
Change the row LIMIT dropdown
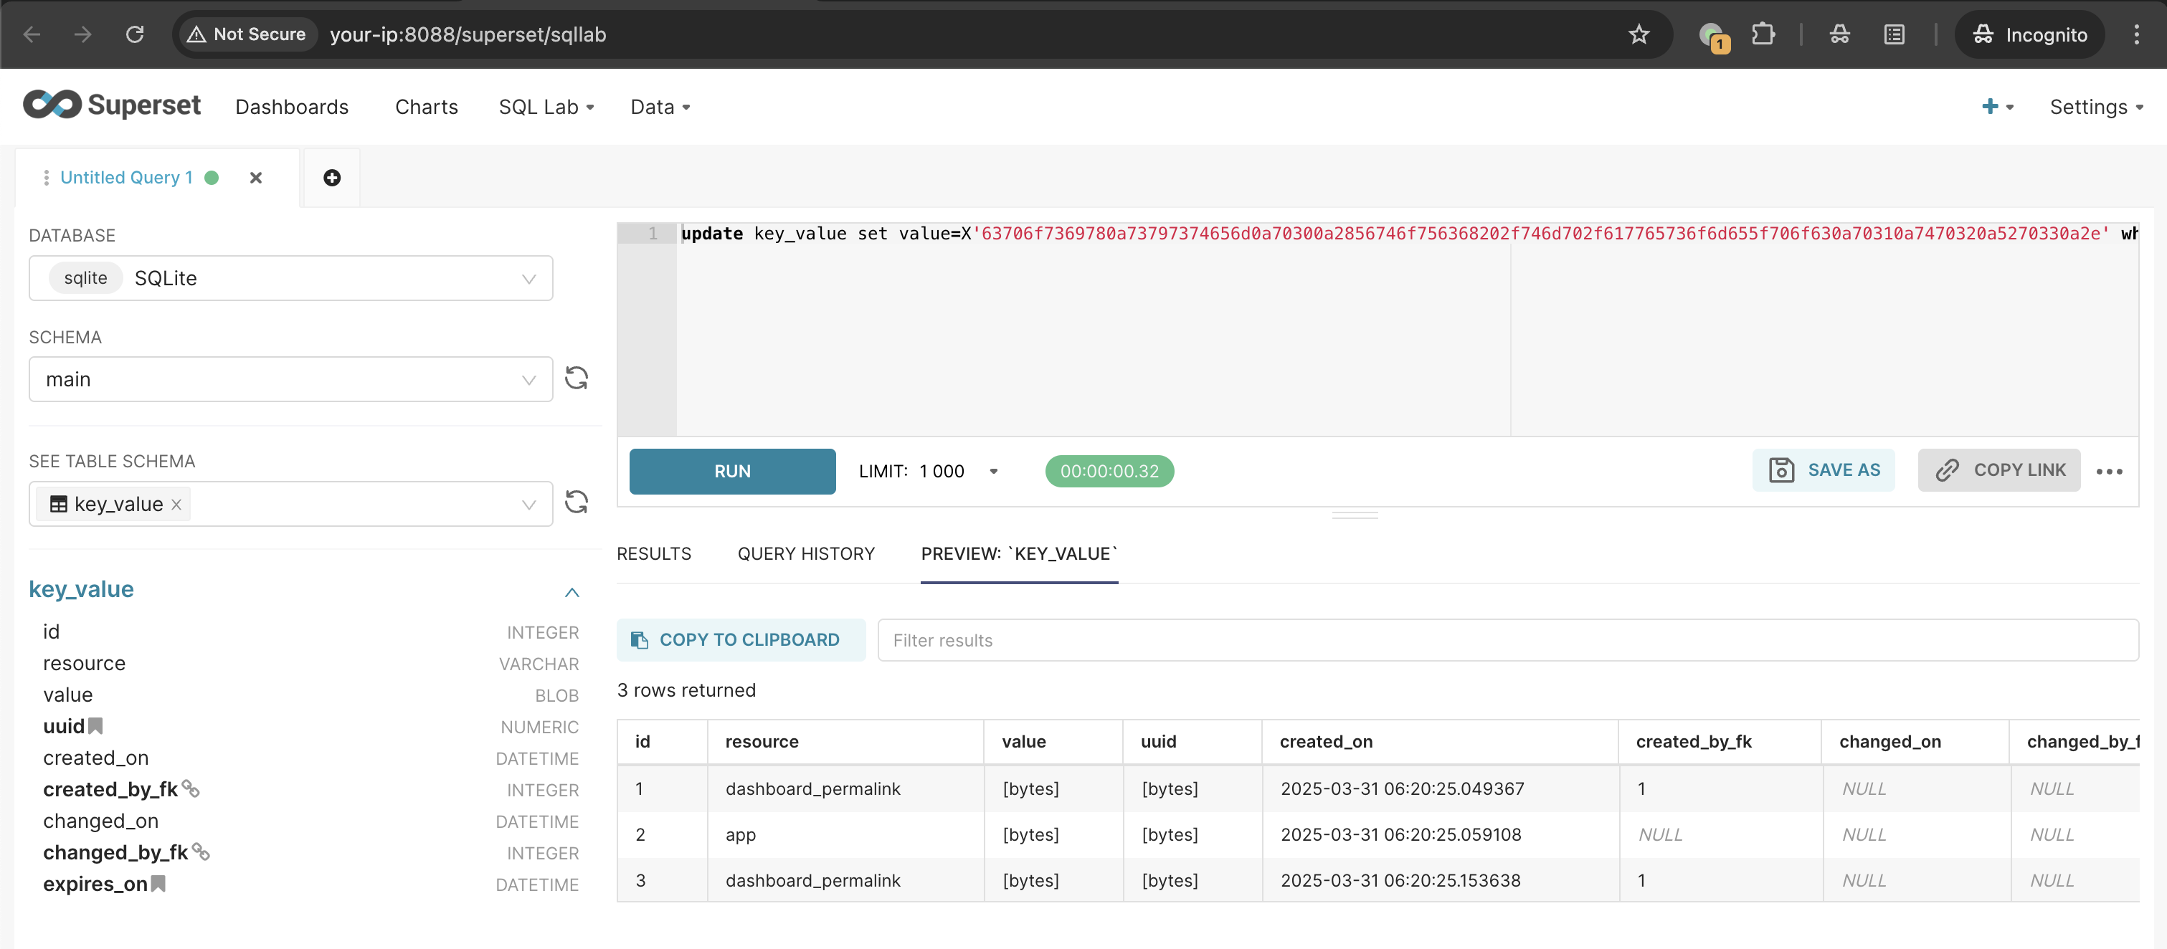(993, 472)
